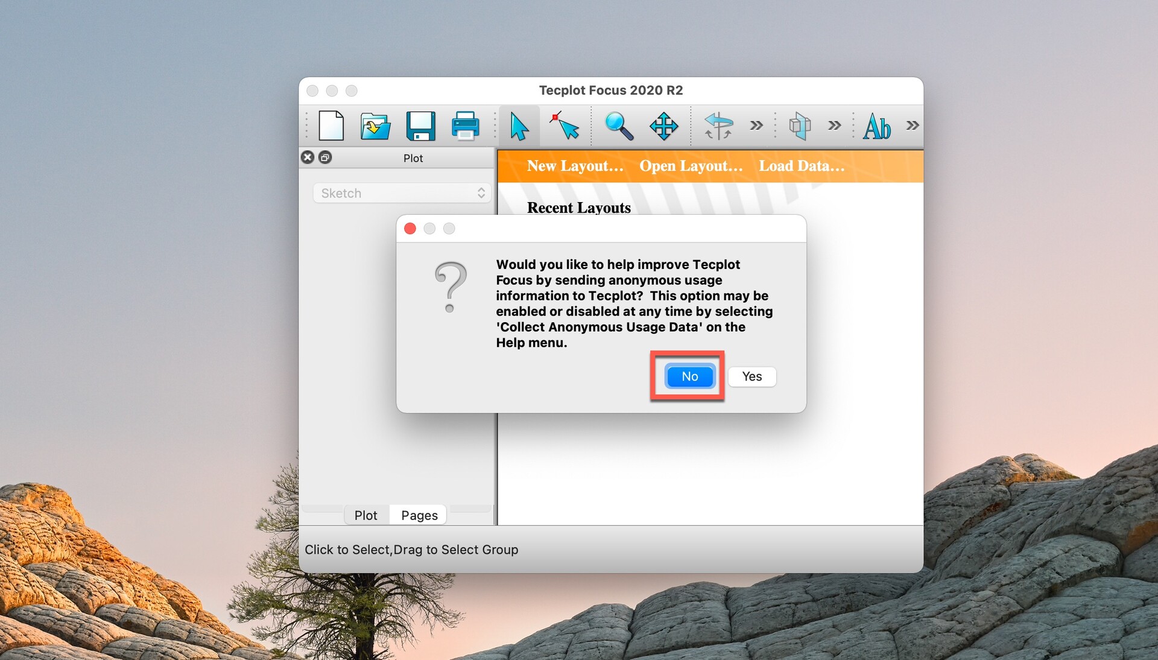Image resolution: width=1158 pixels, height=660 pixels.
Task: Click New Layout in the orange banner
Action: click(574, 166)
